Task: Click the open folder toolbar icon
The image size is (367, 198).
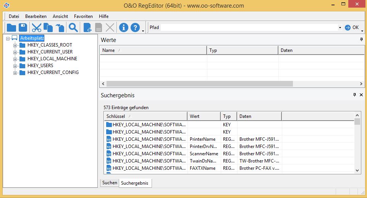Action: click(11, 27)
